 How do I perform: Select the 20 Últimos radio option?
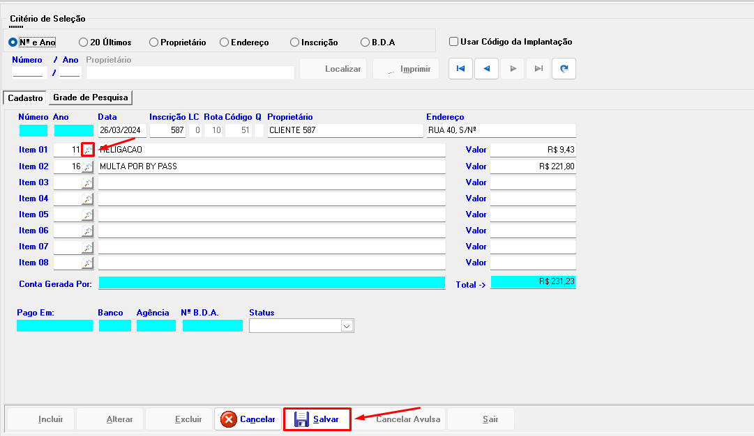[x=83, y=42]
